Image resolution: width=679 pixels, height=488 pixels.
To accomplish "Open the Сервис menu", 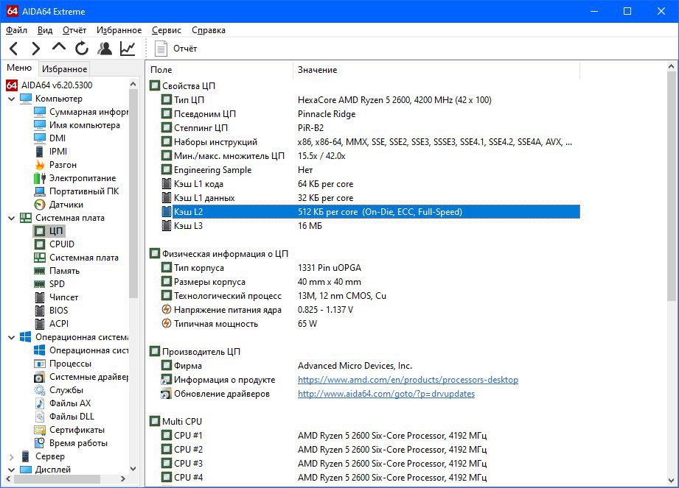I will (167, 30).
